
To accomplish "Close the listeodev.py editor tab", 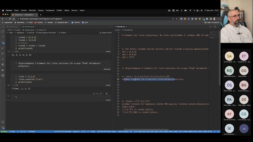I will [x=127, y=27].
